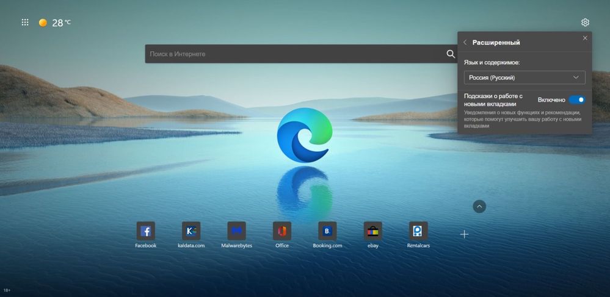Click the Включено status text

click(551, 100)
